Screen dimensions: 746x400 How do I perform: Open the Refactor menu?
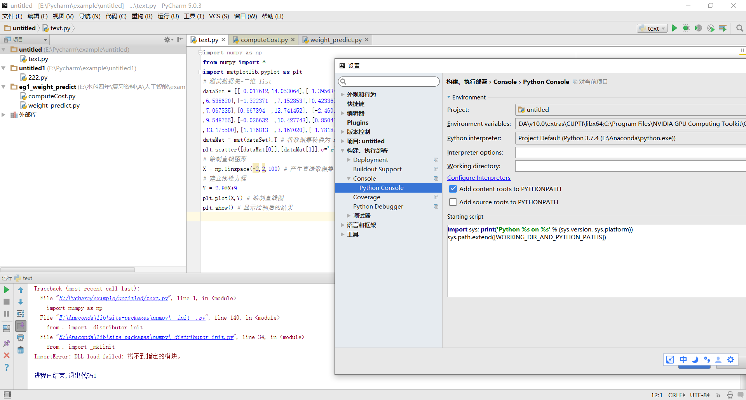pos(142,16)
